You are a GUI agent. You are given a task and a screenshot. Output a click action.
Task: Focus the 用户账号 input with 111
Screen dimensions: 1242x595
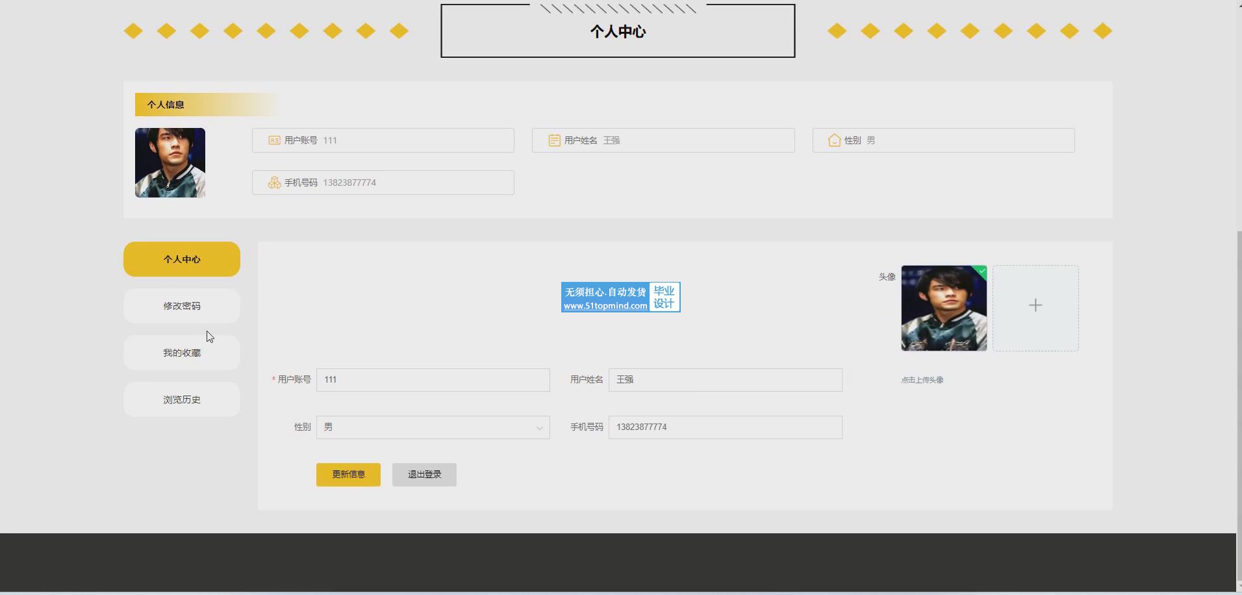(x=433, y=380)
